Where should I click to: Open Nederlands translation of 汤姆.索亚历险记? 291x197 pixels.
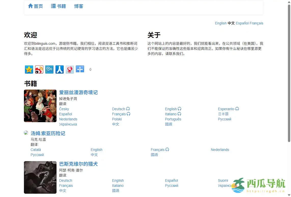(220, 150)
